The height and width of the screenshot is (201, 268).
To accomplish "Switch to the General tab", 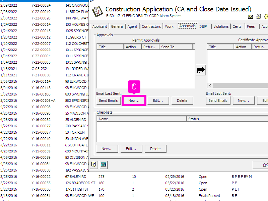I will 117,26.
